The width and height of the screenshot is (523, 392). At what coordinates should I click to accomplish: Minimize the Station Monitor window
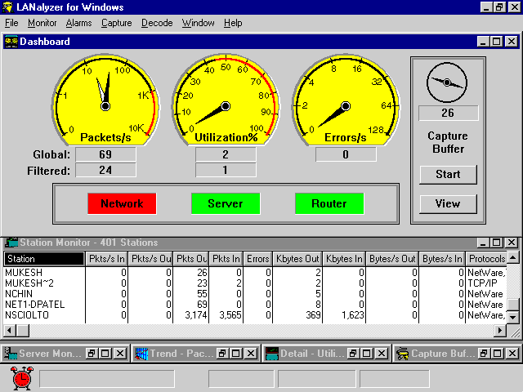[483, 243]
